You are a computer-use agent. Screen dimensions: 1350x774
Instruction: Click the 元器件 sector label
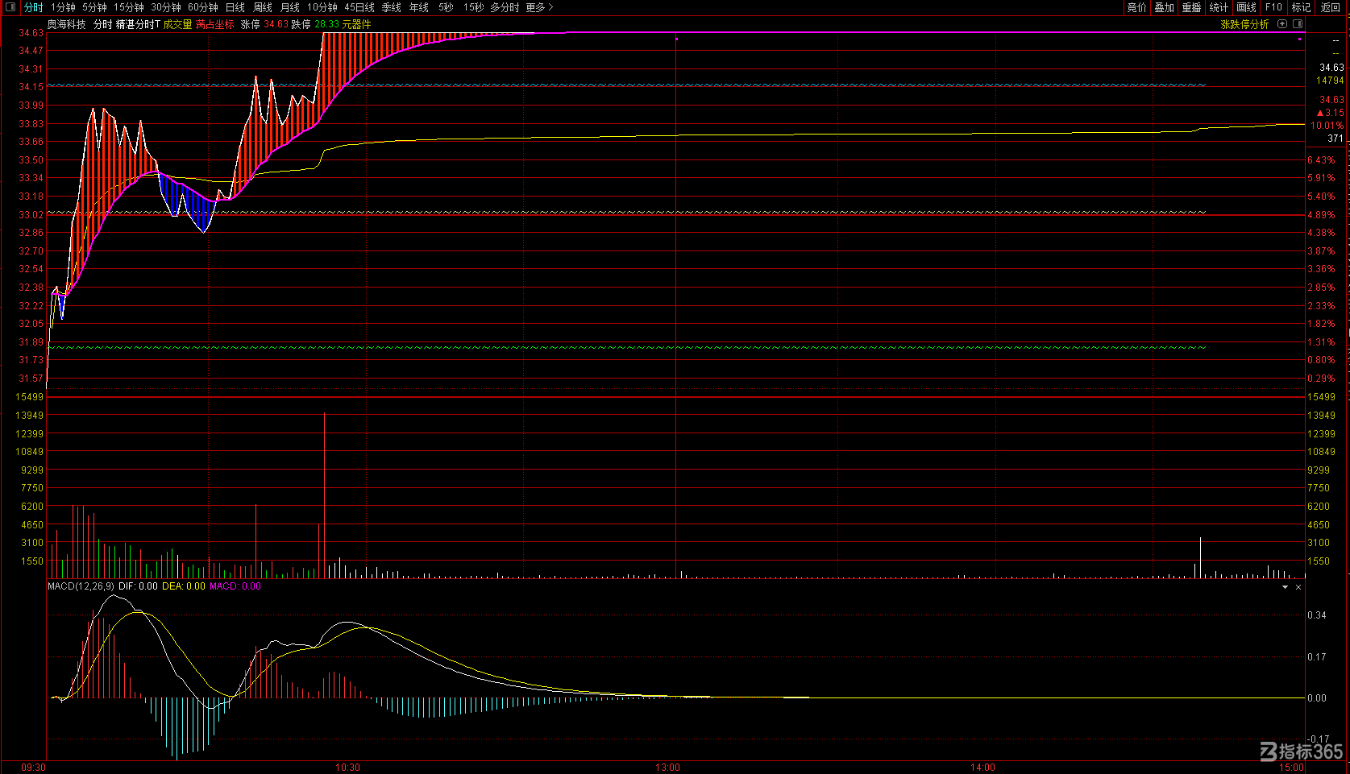tap(356, 24)
